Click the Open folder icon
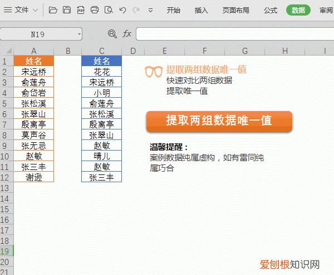 [x=53, y=10]
